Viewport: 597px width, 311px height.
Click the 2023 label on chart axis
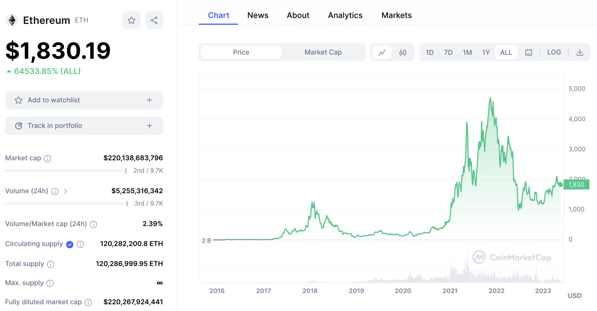point(543,291)
